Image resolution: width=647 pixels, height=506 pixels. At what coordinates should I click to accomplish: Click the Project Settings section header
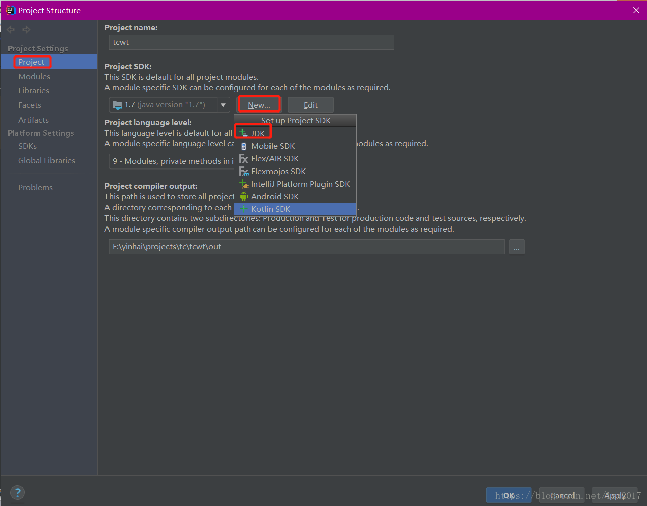coord(38,48)
